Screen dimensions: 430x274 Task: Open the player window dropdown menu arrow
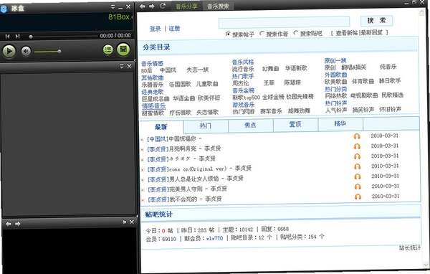tap(113, 6)
